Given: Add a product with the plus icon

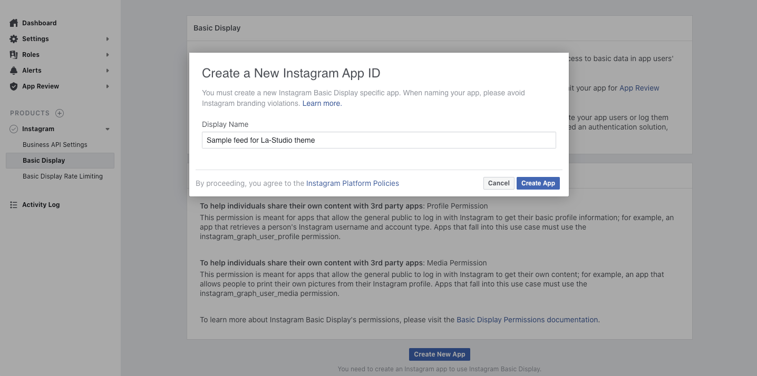Looking at the screenshot, I should [60, 113].
